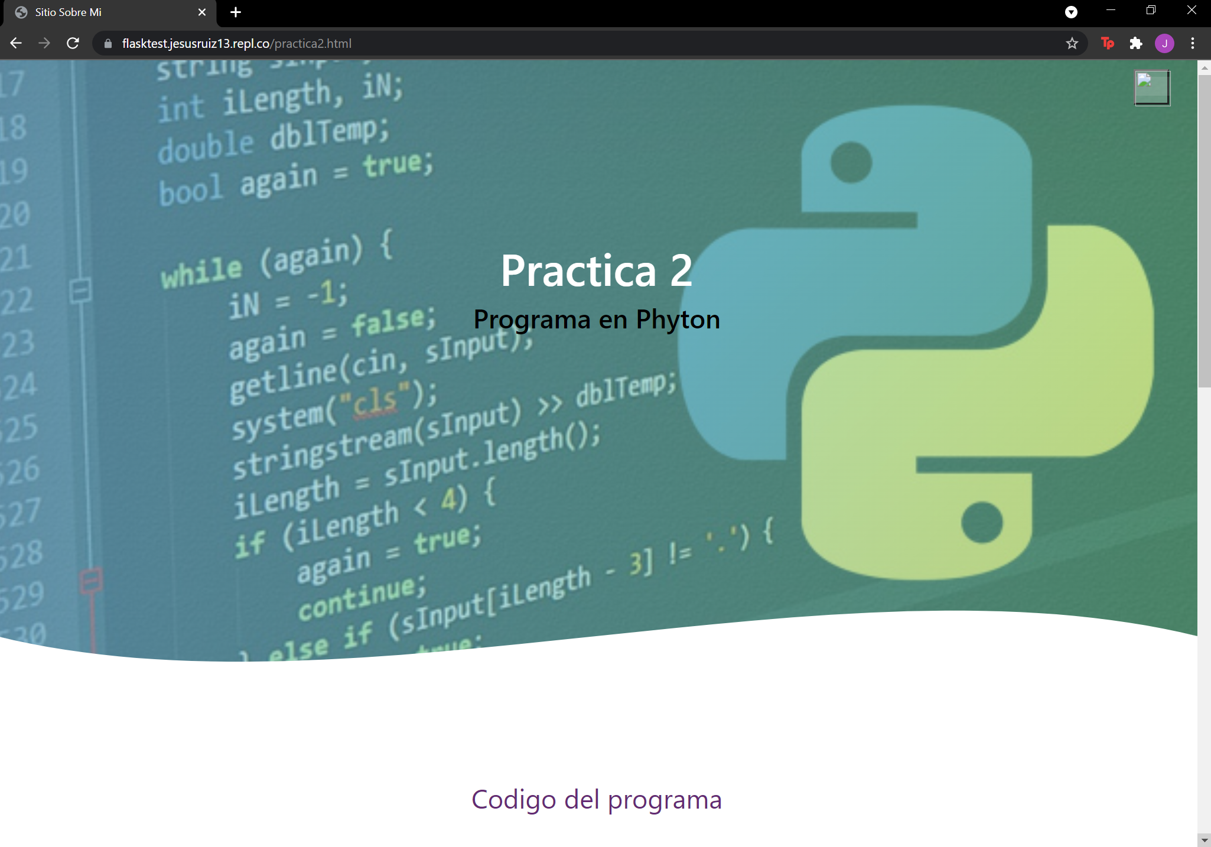Close the Sitio Sobre Mi tab
Image resolution: width=1211 pixels, height=847 pixels.
(x=202, y=12)
